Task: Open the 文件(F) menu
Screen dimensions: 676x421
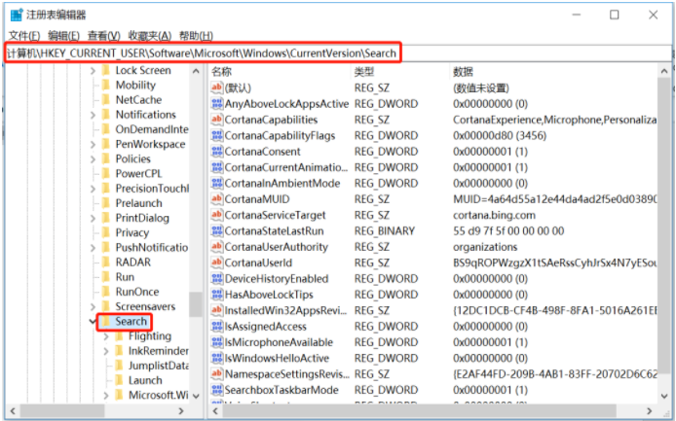Action: 23,35
